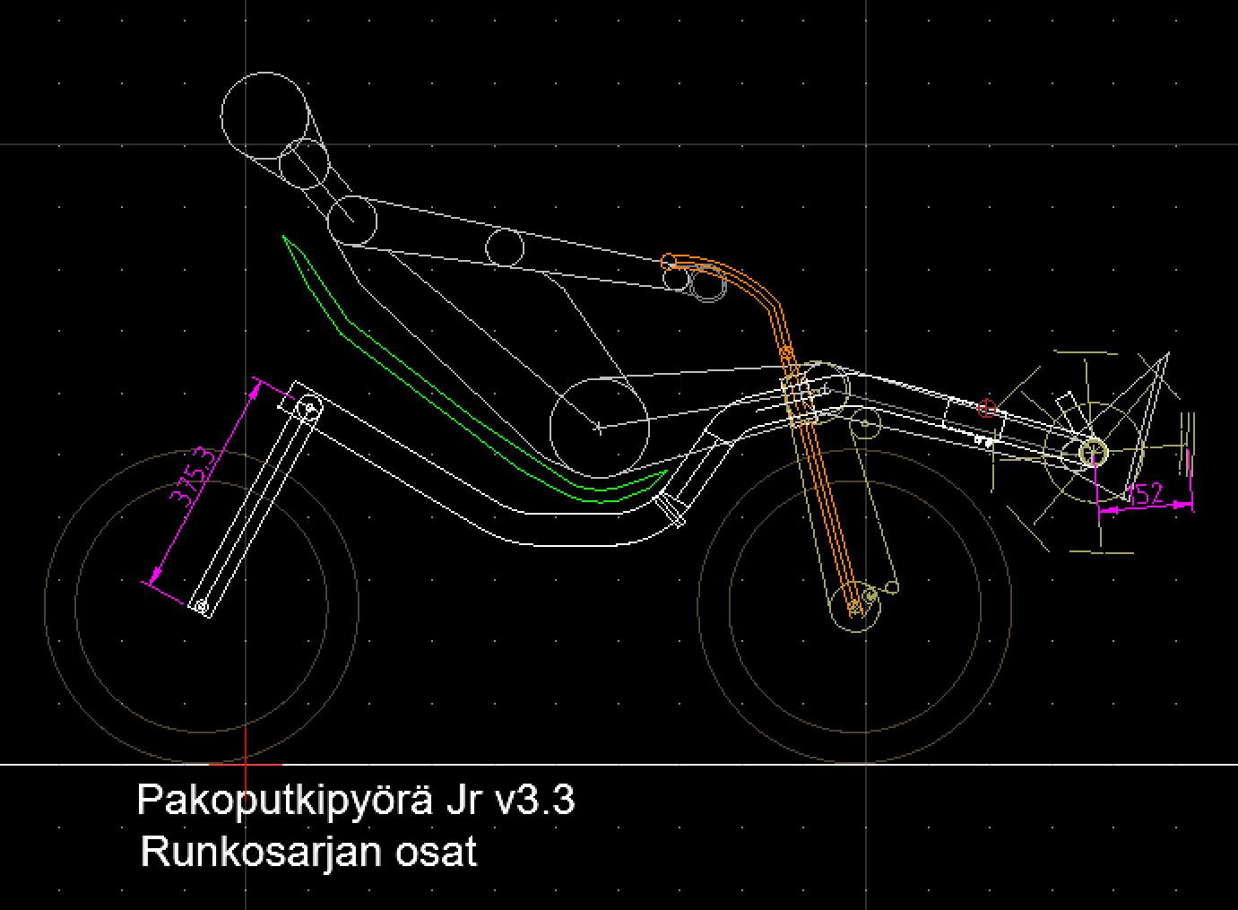Pick the Runkosarjan osat text label

(308, 852)
